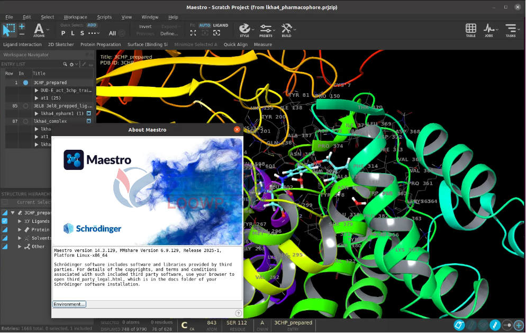Open the Workspace menu

click(x=76, y=17)
